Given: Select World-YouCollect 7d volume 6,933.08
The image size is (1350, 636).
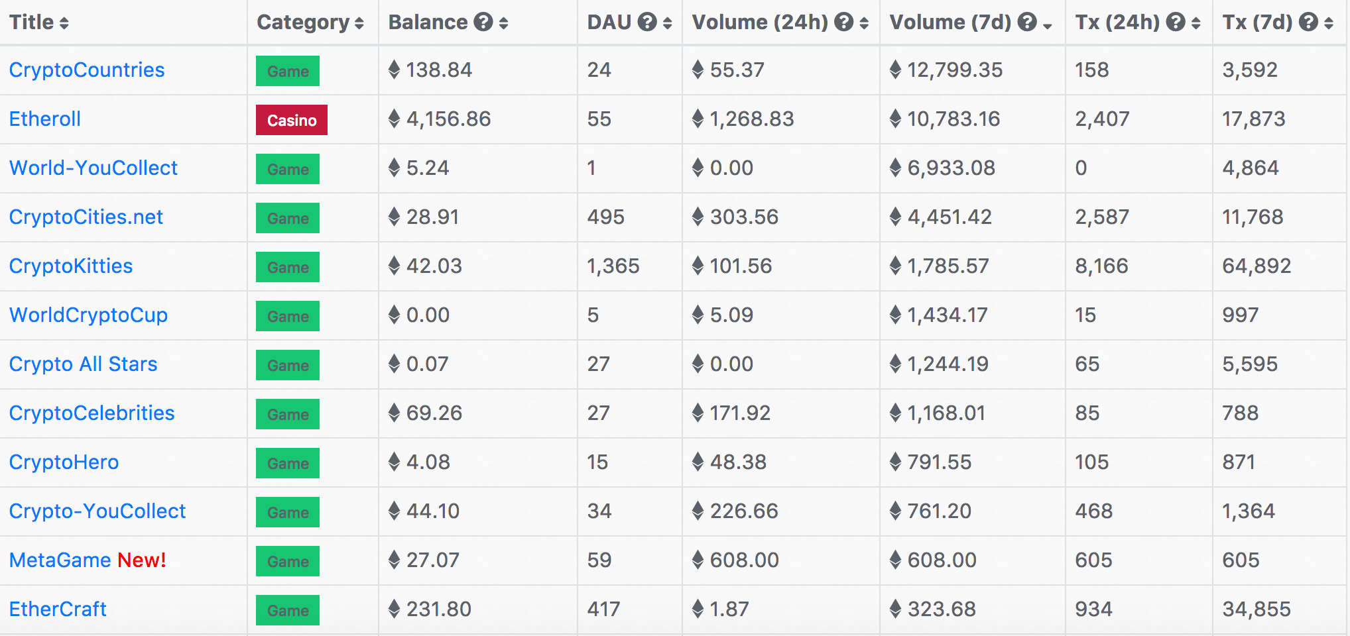Looking at the screenshot, I should (951, 168).
